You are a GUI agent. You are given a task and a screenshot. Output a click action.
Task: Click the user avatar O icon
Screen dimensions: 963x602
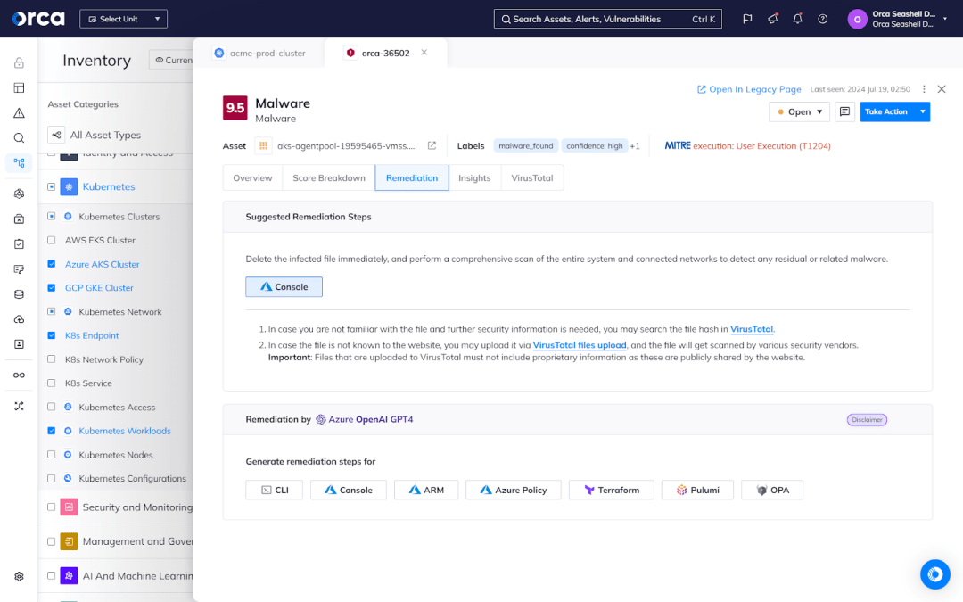click(x=858, y=19)
